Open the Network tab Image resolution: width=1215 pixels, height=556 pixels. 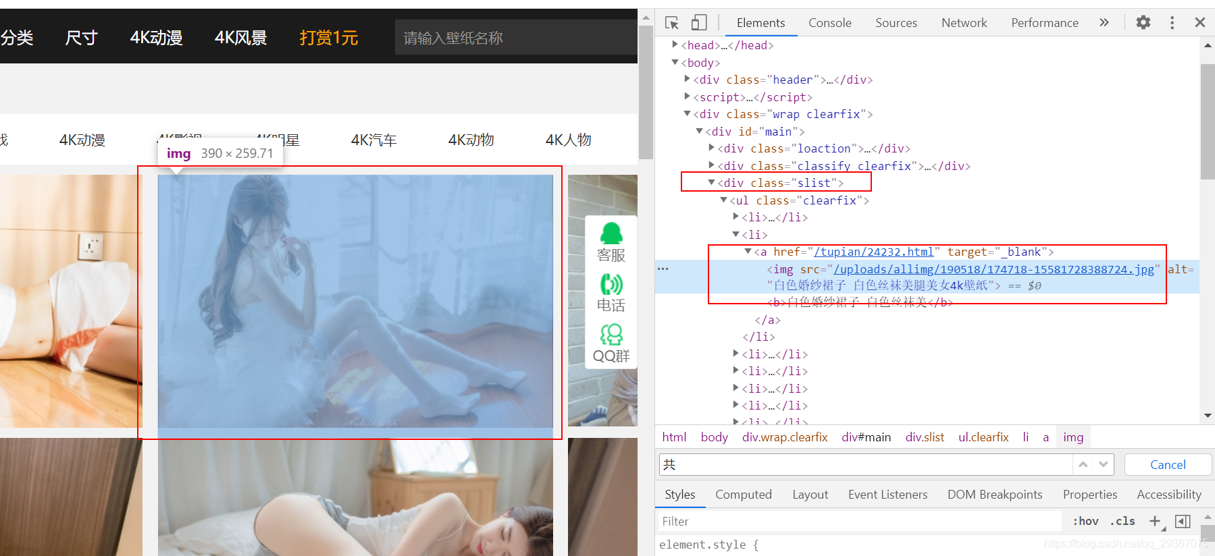tap(964, 23)
